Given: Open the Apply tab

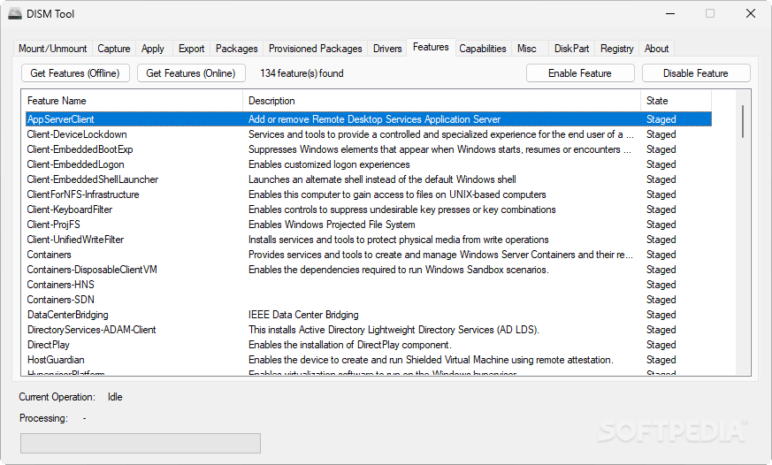Looking at the screenshot, I should [x=153, y=49].
